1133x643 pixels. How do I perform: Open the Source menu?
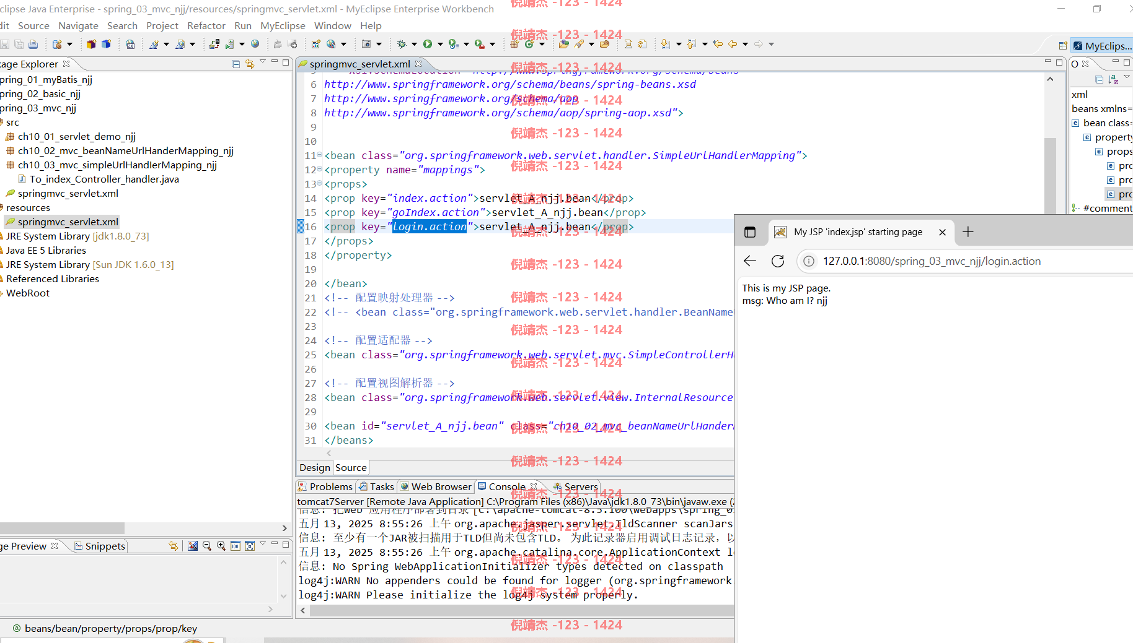(x=33, y=25)
